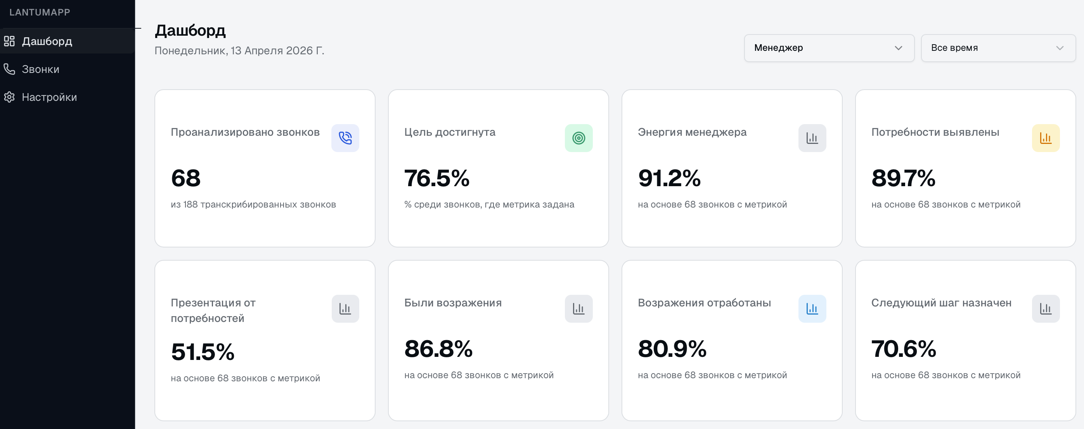
Task: Select the Дашборд menu item
Action: [x=46, y=41]
